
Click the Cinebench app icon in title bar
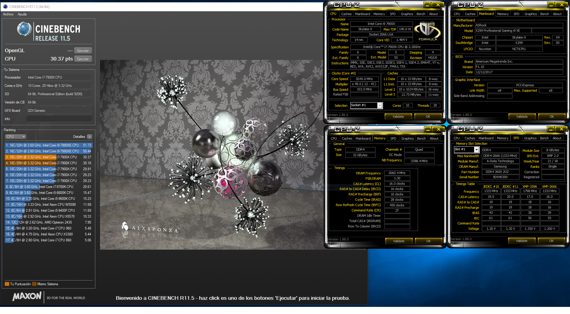5,7
